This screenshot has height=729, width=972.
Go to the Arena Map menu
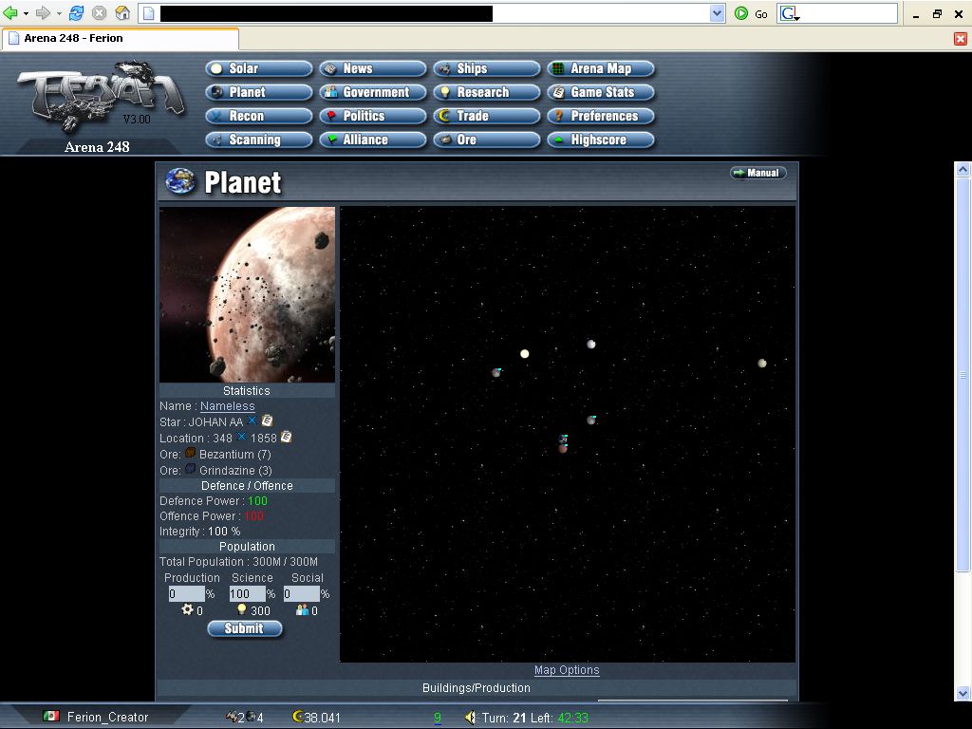click(600, 68)
